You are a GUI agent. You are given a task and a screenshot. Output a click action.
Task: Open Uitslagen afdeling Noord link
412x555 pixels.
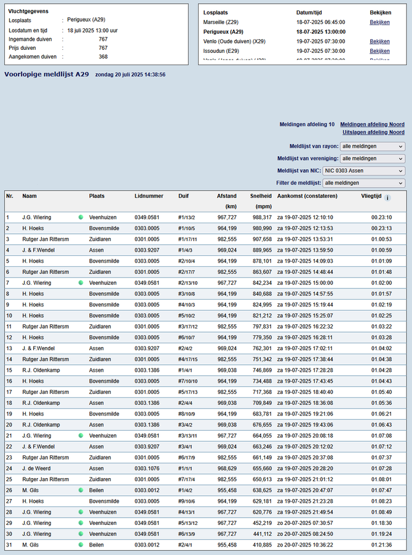[x=373, y=132]
